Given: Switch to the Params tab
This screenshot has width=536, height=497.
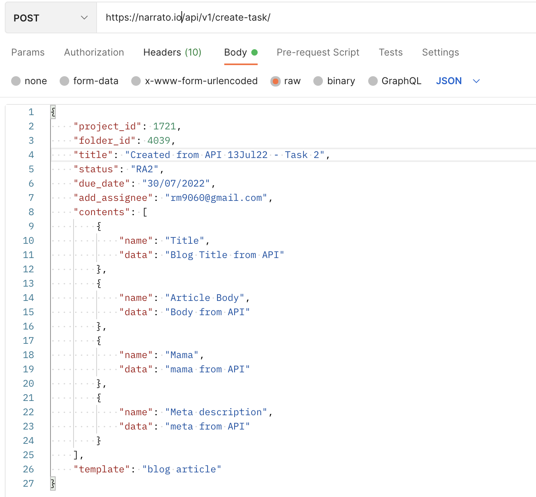Looking at the screenshot, I should 28,52.
